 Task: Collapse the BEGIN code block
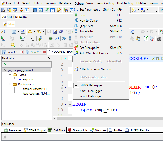click(x=70, y=104)
